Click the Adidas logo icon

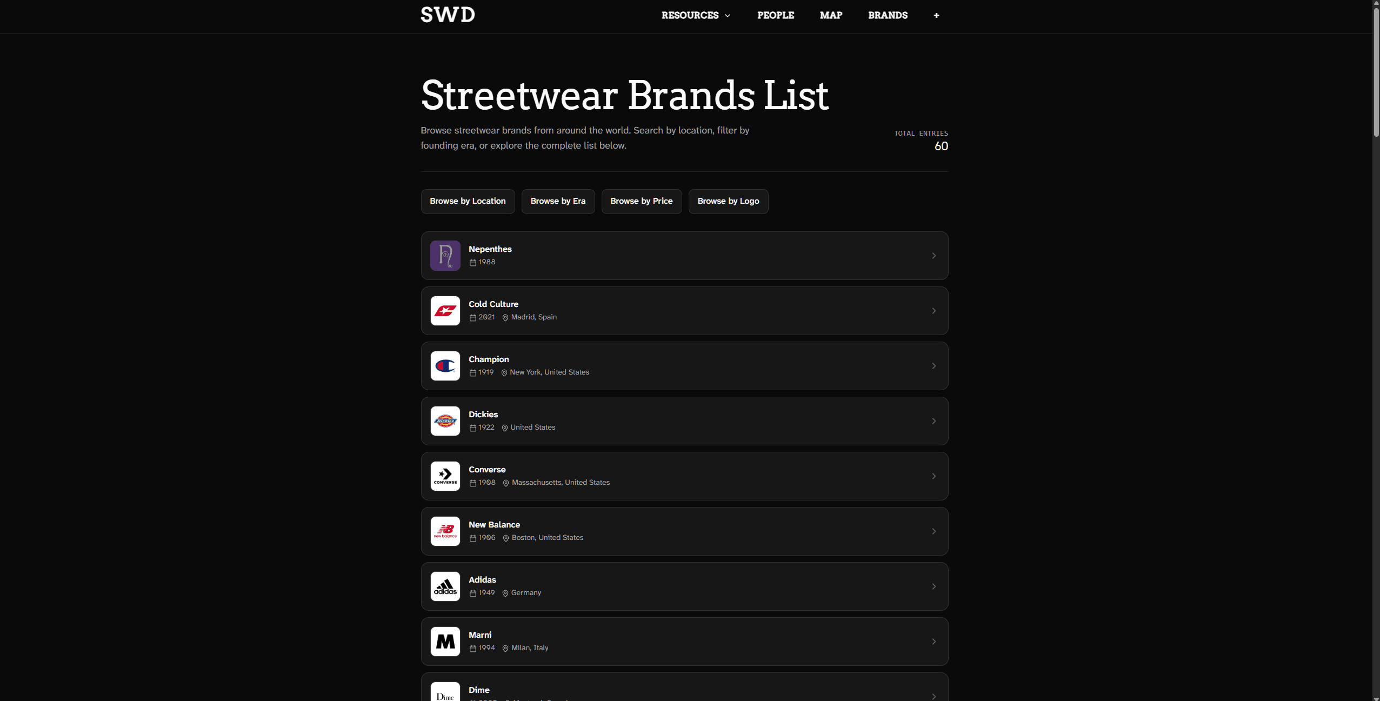tap(444, 586)
